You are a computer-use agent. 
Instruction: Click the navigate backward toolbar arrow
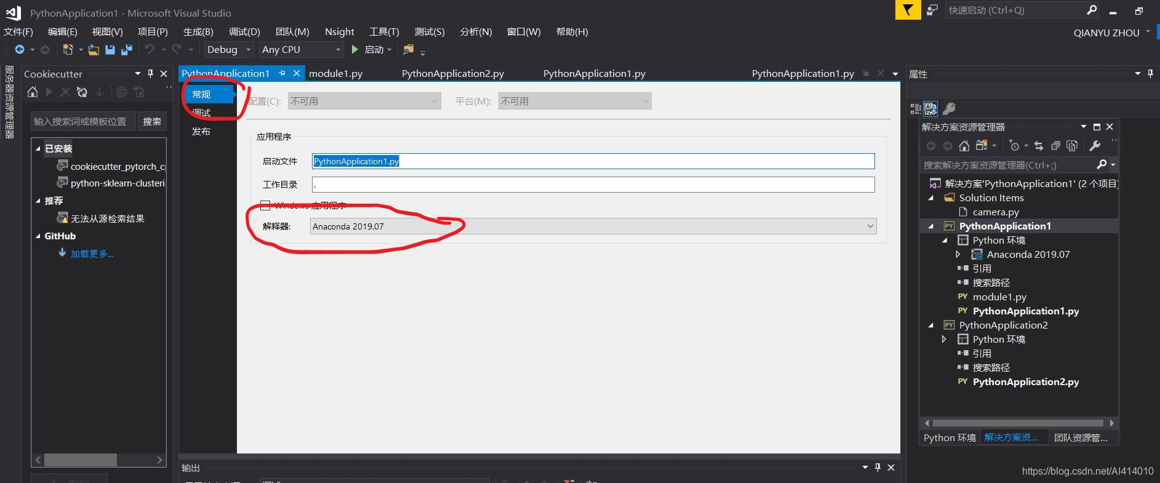[20, 50]
